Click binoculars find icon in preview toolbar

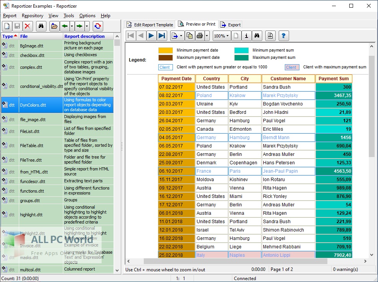[x=257, y=36]
